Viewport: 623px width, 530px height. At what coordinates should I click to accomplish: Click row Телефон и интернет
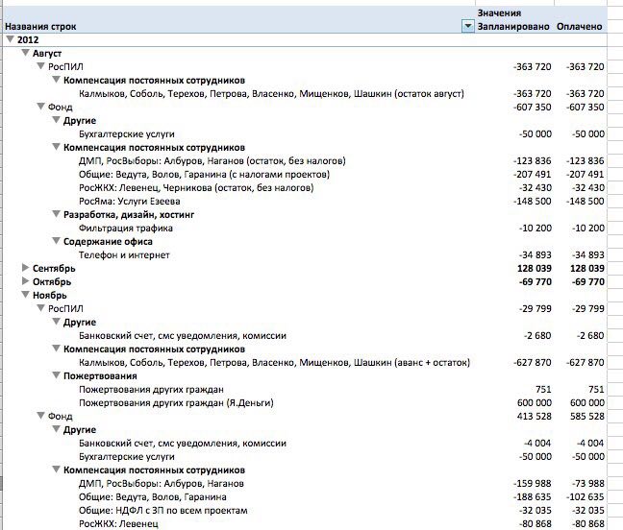click(124, 255)
